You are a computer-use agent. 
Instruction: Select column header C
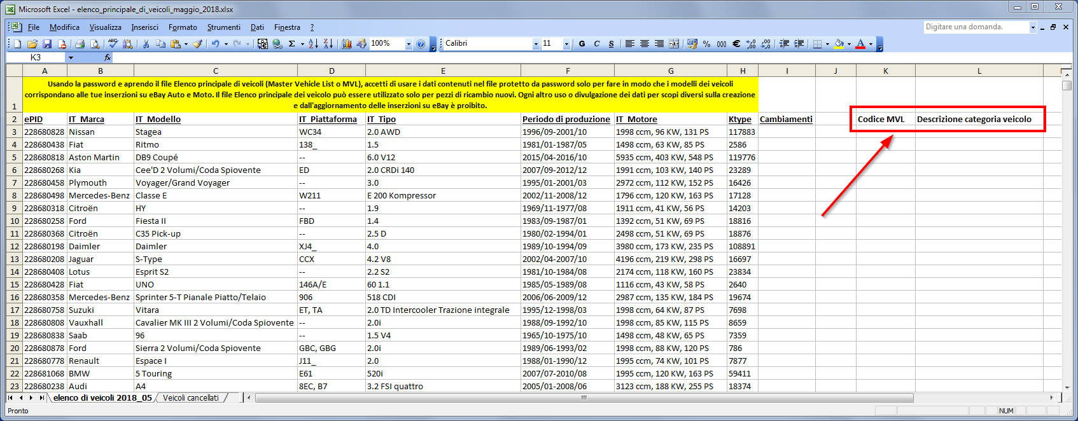[x=216, y=71]
